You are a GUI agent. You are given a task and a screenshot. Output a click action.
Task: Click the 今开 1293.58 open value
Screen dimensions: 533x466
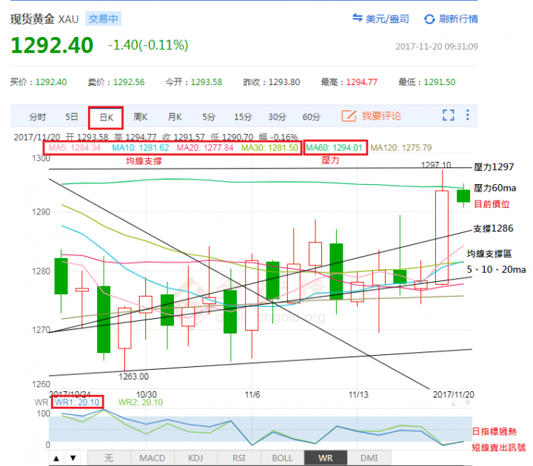[194, 82]
